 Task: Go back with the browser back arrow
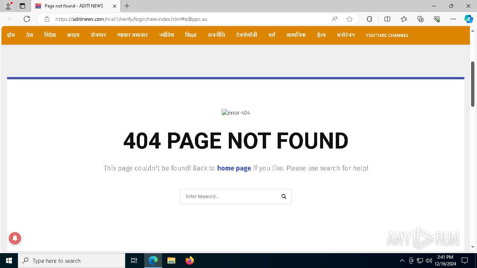click(10, 19)
